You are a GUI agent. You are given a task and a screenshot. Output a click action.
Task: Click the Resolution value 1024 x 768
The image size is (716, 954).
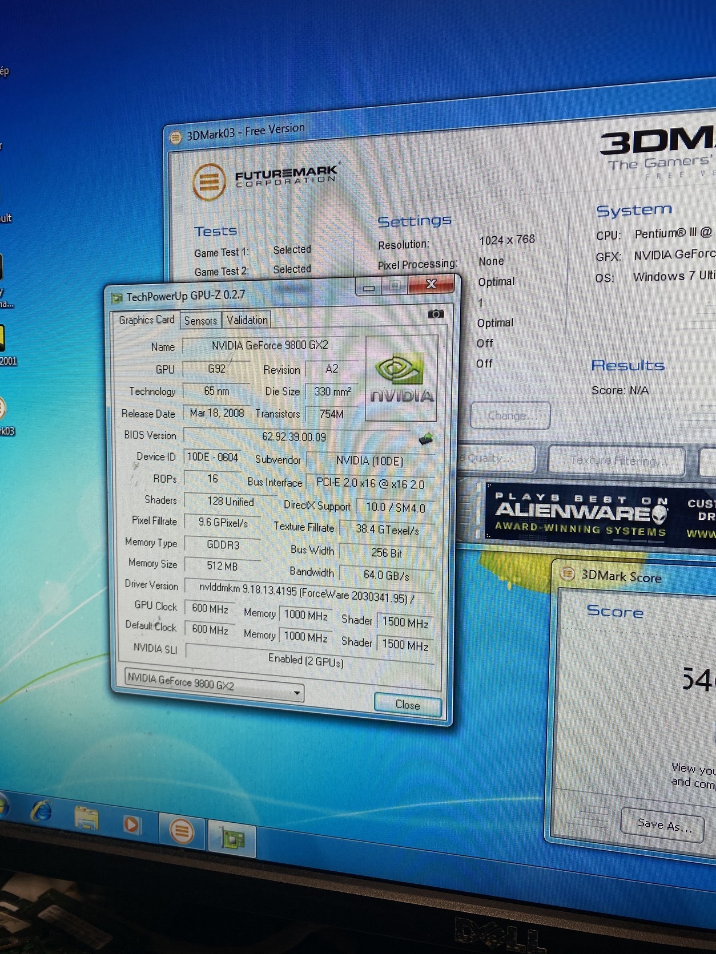coord(507,240)
